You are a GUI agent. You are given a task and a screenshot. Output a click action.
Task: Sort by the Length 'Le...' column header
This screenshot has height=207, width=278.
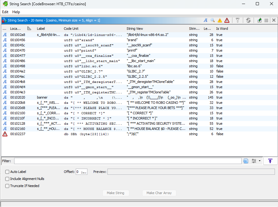pyautogui.click(x=207, y=29)
